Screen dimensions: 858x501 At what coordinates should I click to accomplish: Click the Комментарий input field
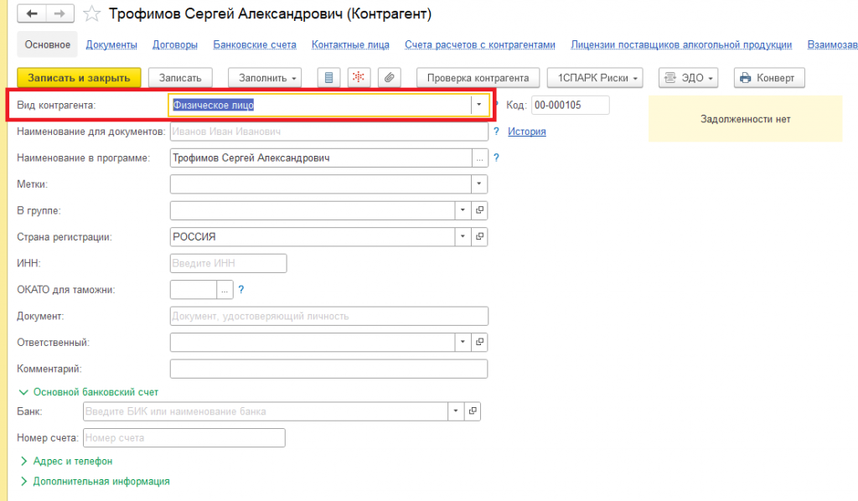[328, 369]
